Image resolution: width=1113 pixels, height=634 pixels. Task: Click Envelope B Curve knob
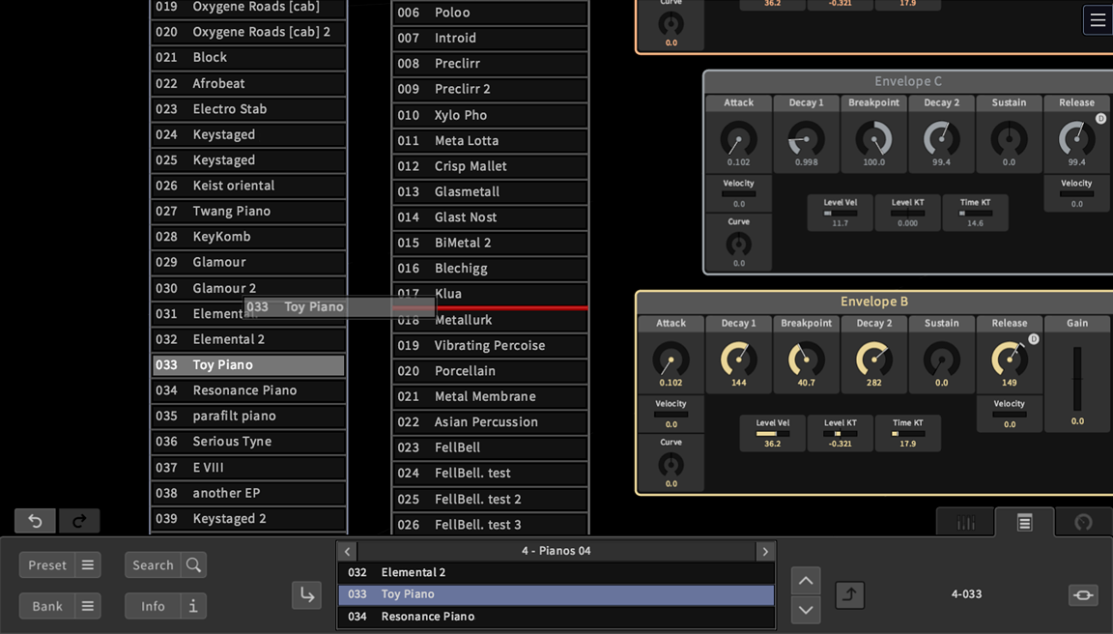tap(671, 465)
